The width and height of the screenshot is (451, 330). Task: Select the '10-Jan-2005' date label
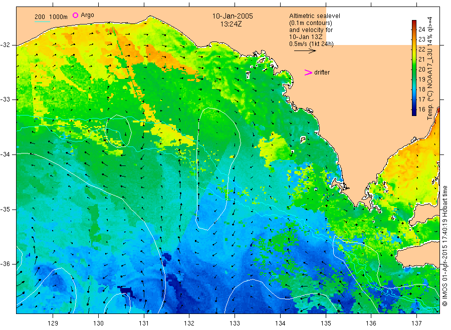[x=233, y=16]
